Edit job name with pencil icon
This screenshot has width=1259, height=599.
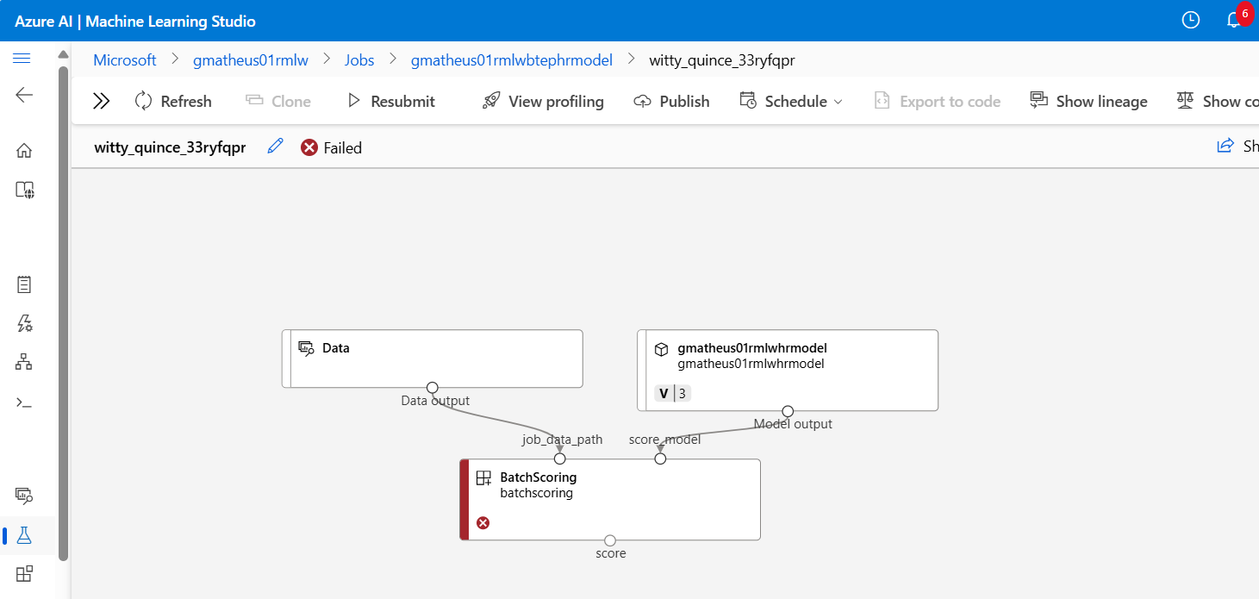(276, 147)
